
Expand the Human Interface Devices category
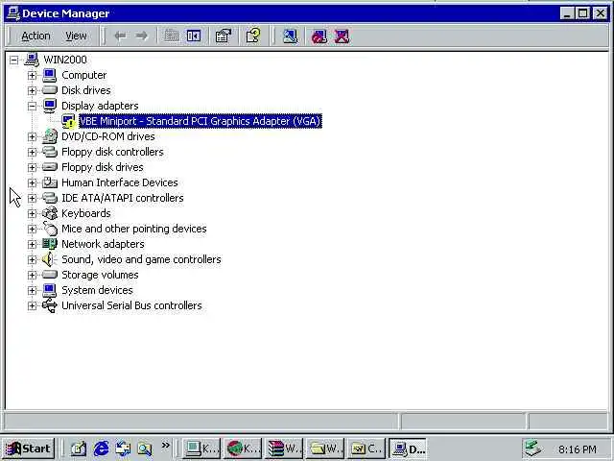32,182
